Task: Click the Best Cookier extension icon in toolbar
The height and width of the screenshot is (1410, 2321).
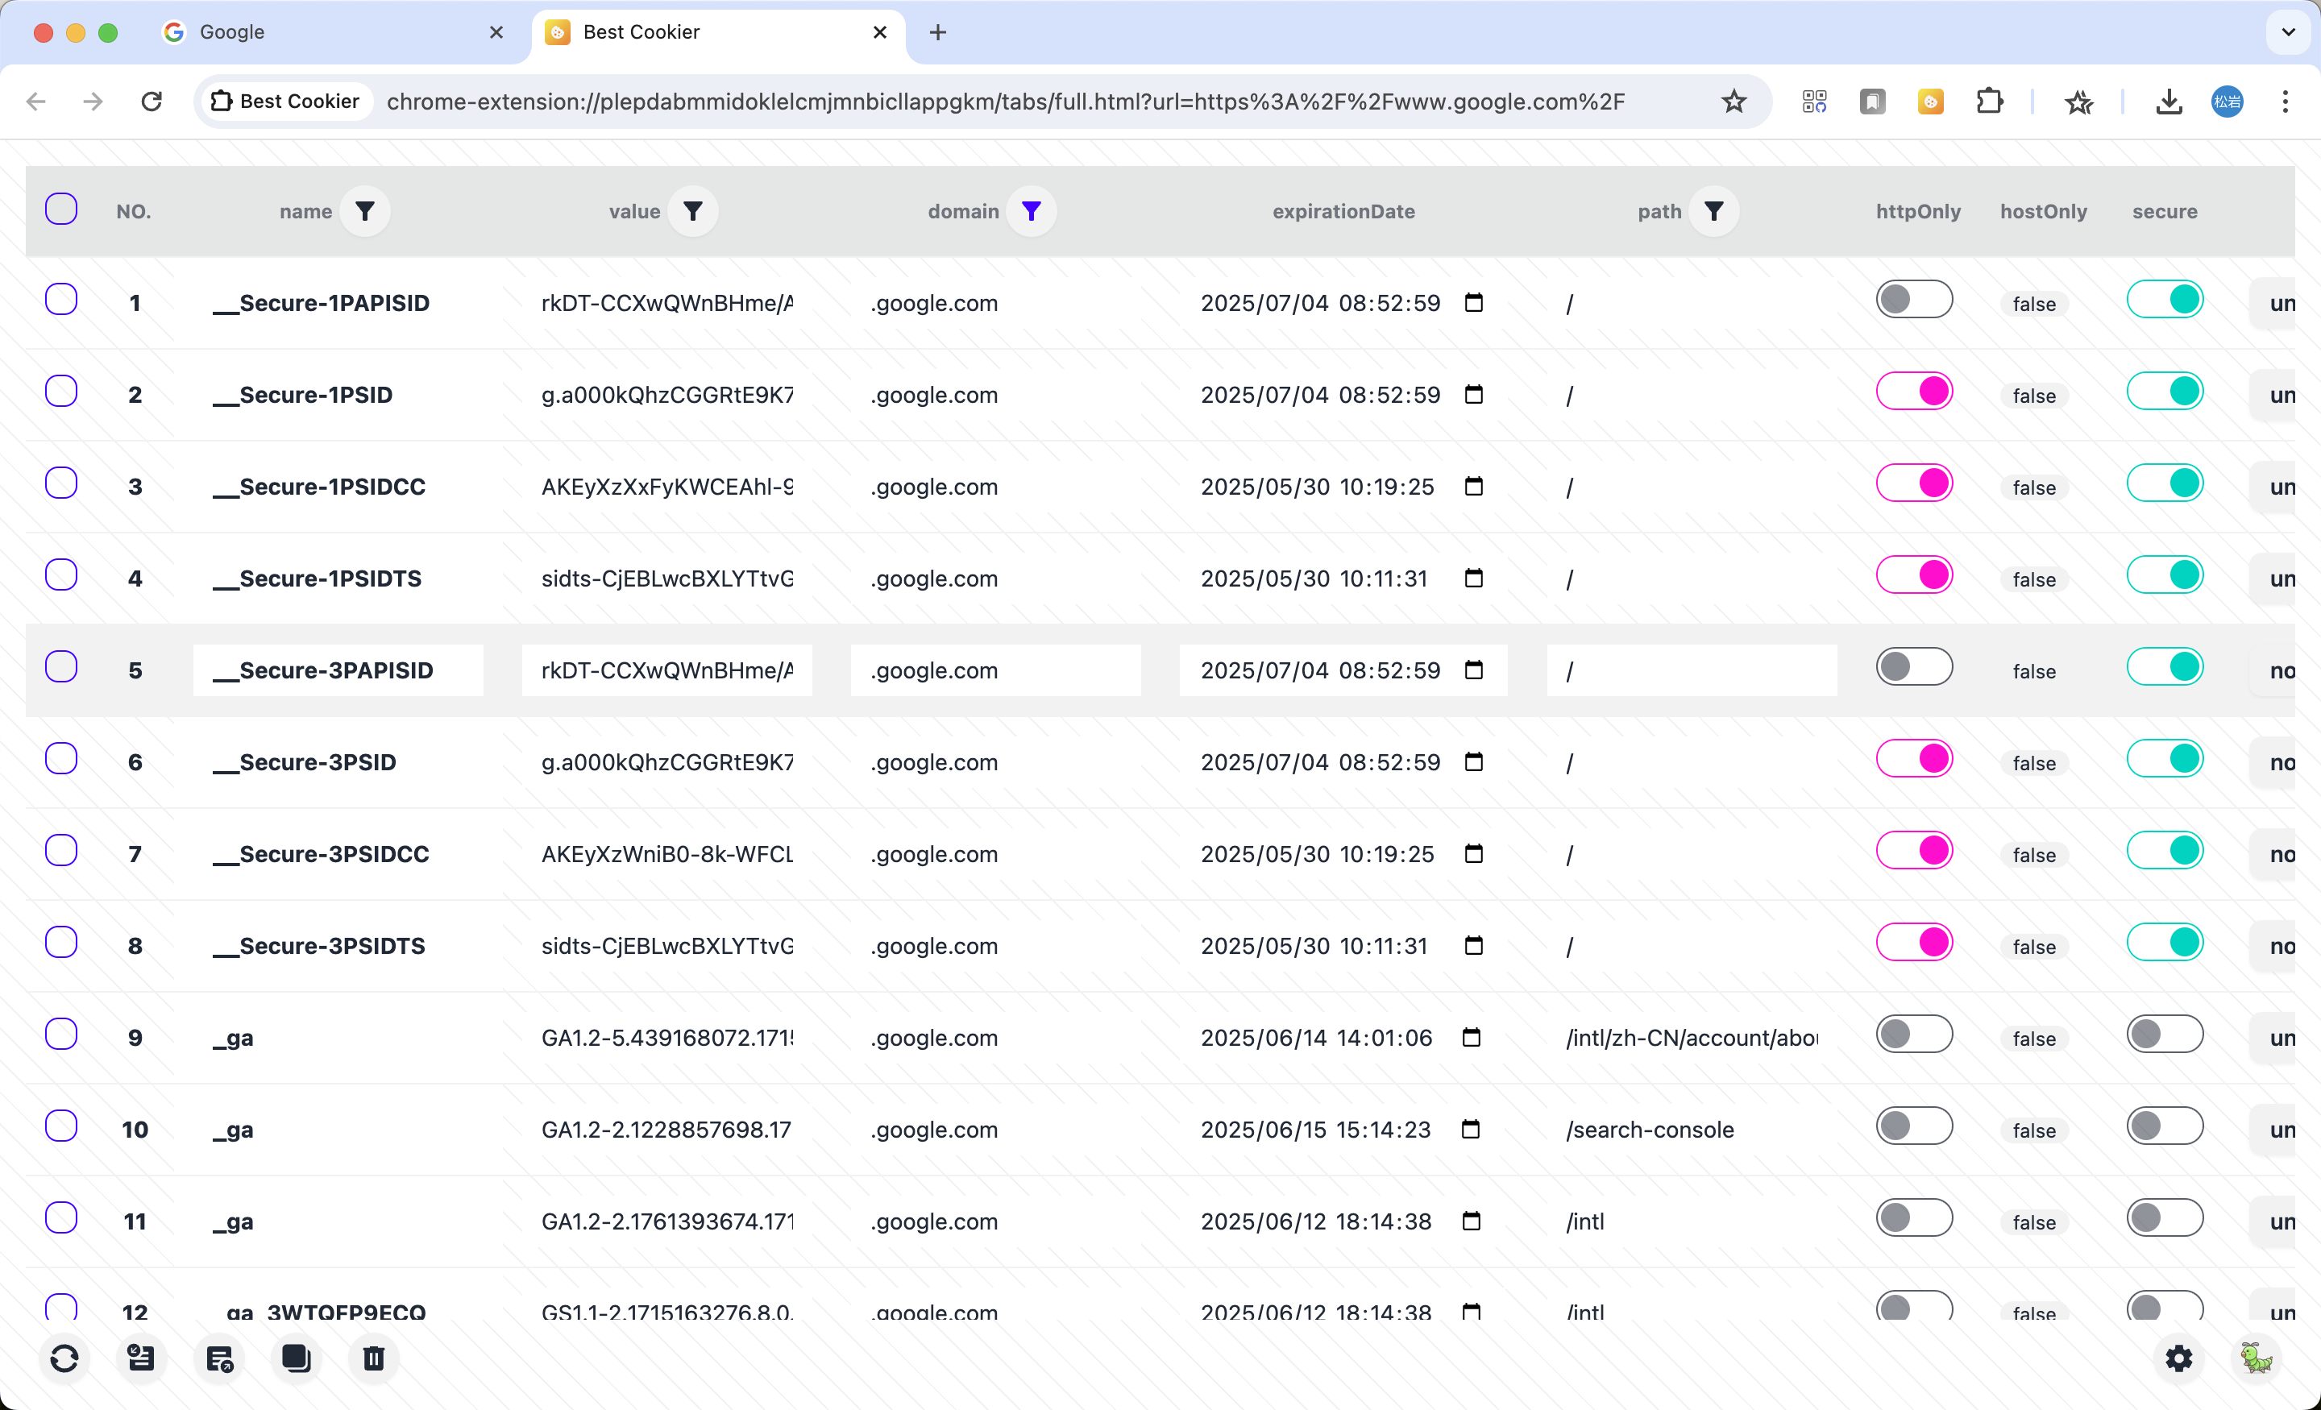Action: [1930, 102]
